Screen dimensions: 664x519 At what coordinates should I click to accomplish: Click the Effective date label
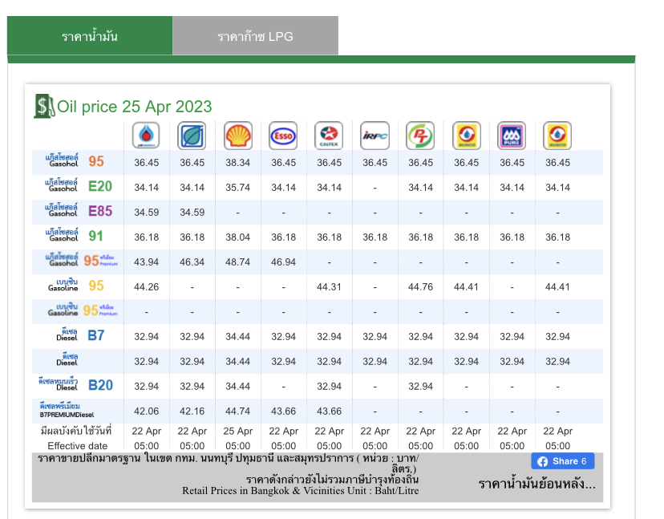point(77,446)
